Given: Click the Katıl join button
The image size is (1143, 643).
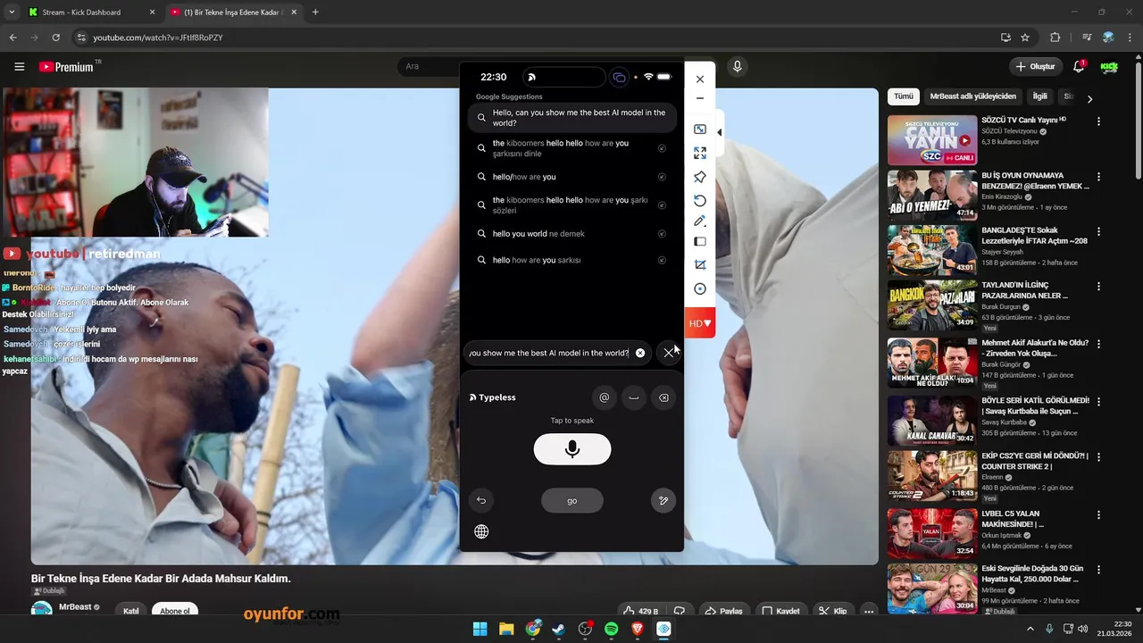Looking at the screenshot, I should point(131,611).
